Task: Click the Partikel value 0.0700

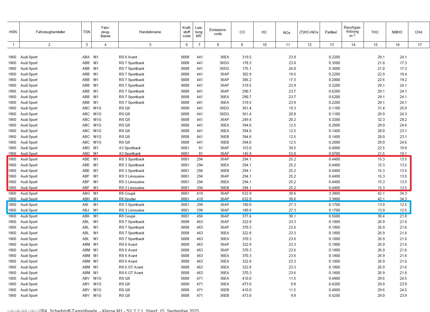Action: (x=334, y=153)
